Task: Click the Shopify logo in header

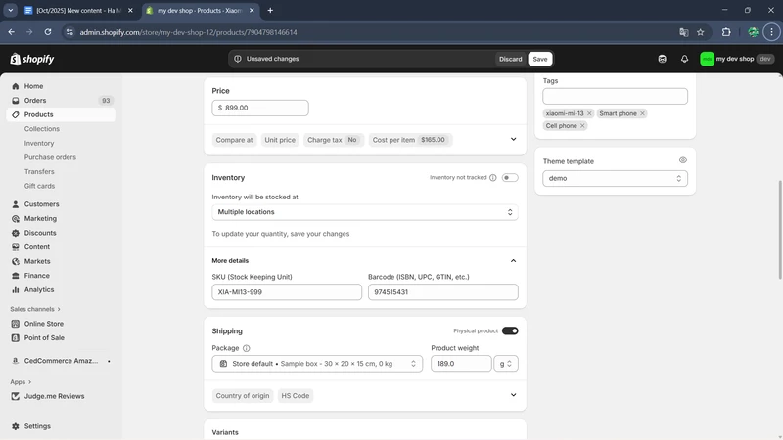Action: tap(32, 59)
